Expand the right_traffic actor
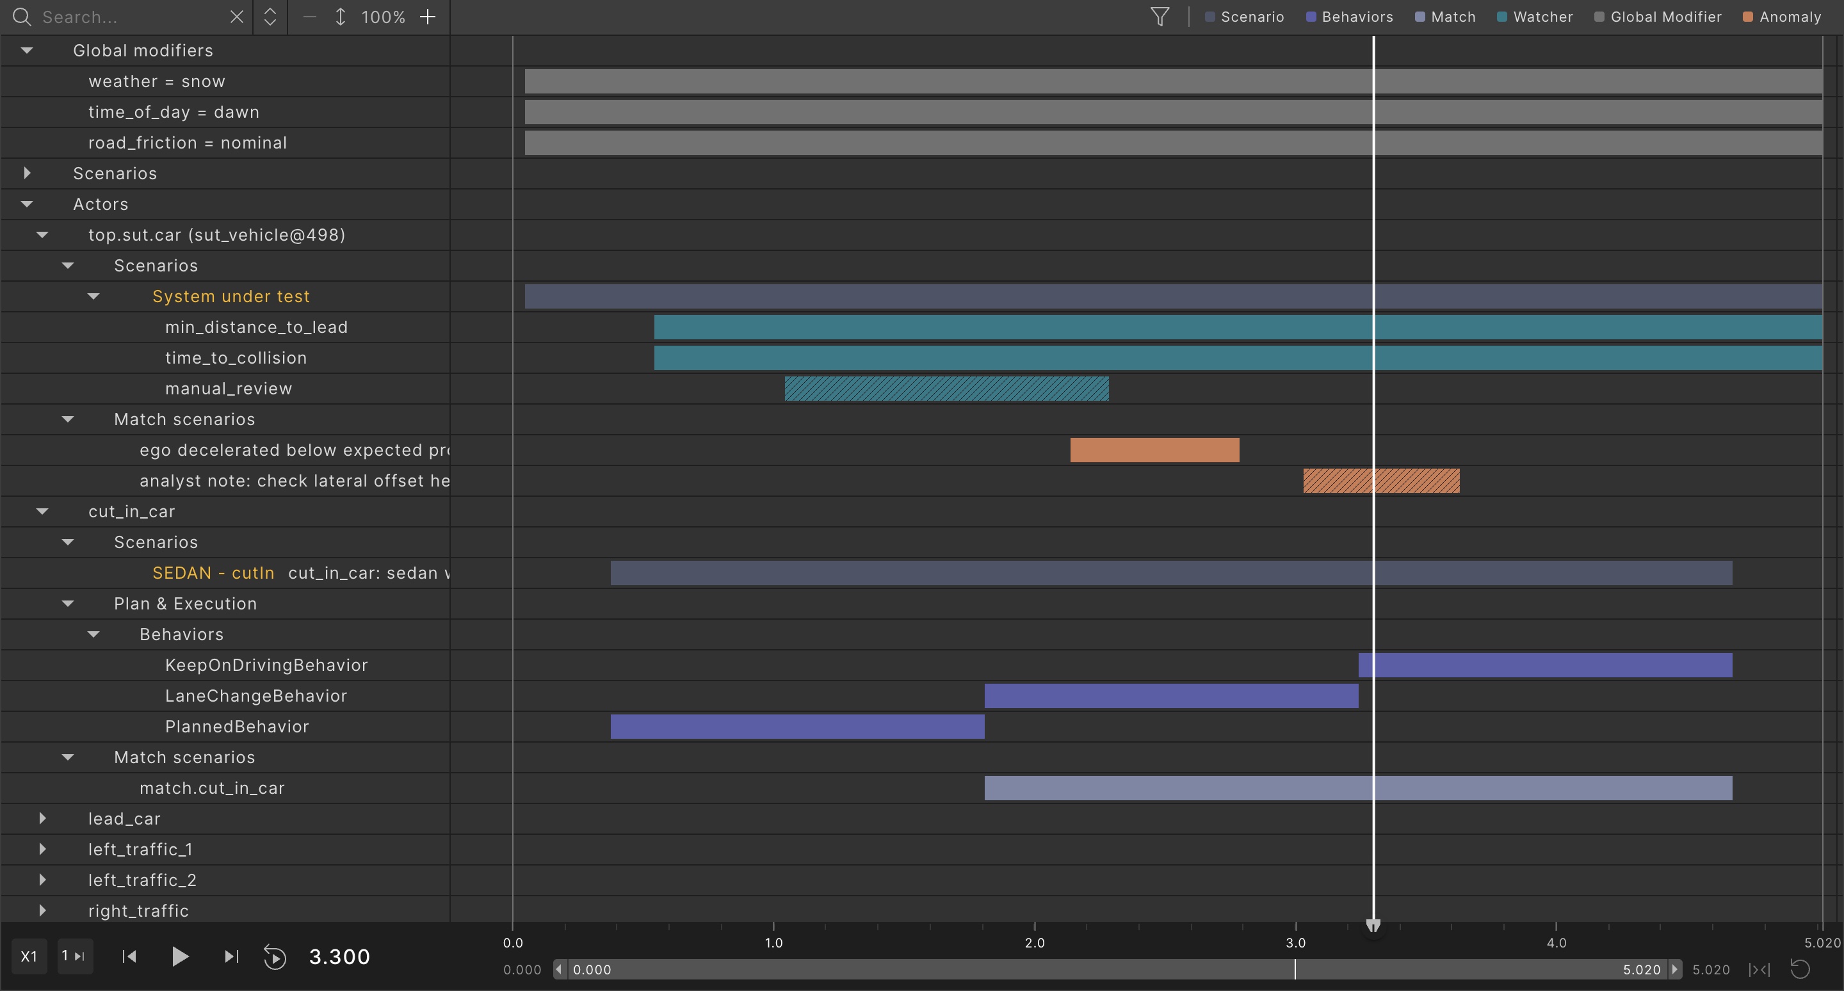The width and height of the screenshot is (1844, 991). (42, 911)
